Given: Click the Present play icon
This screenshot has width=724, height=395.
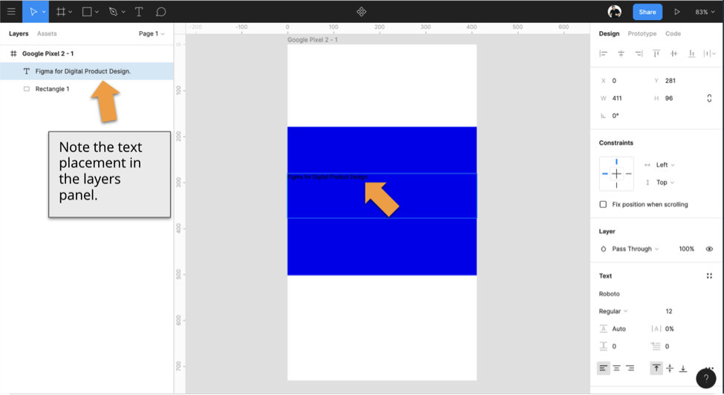Looking at the screenshot, I should tap(676, 12).
